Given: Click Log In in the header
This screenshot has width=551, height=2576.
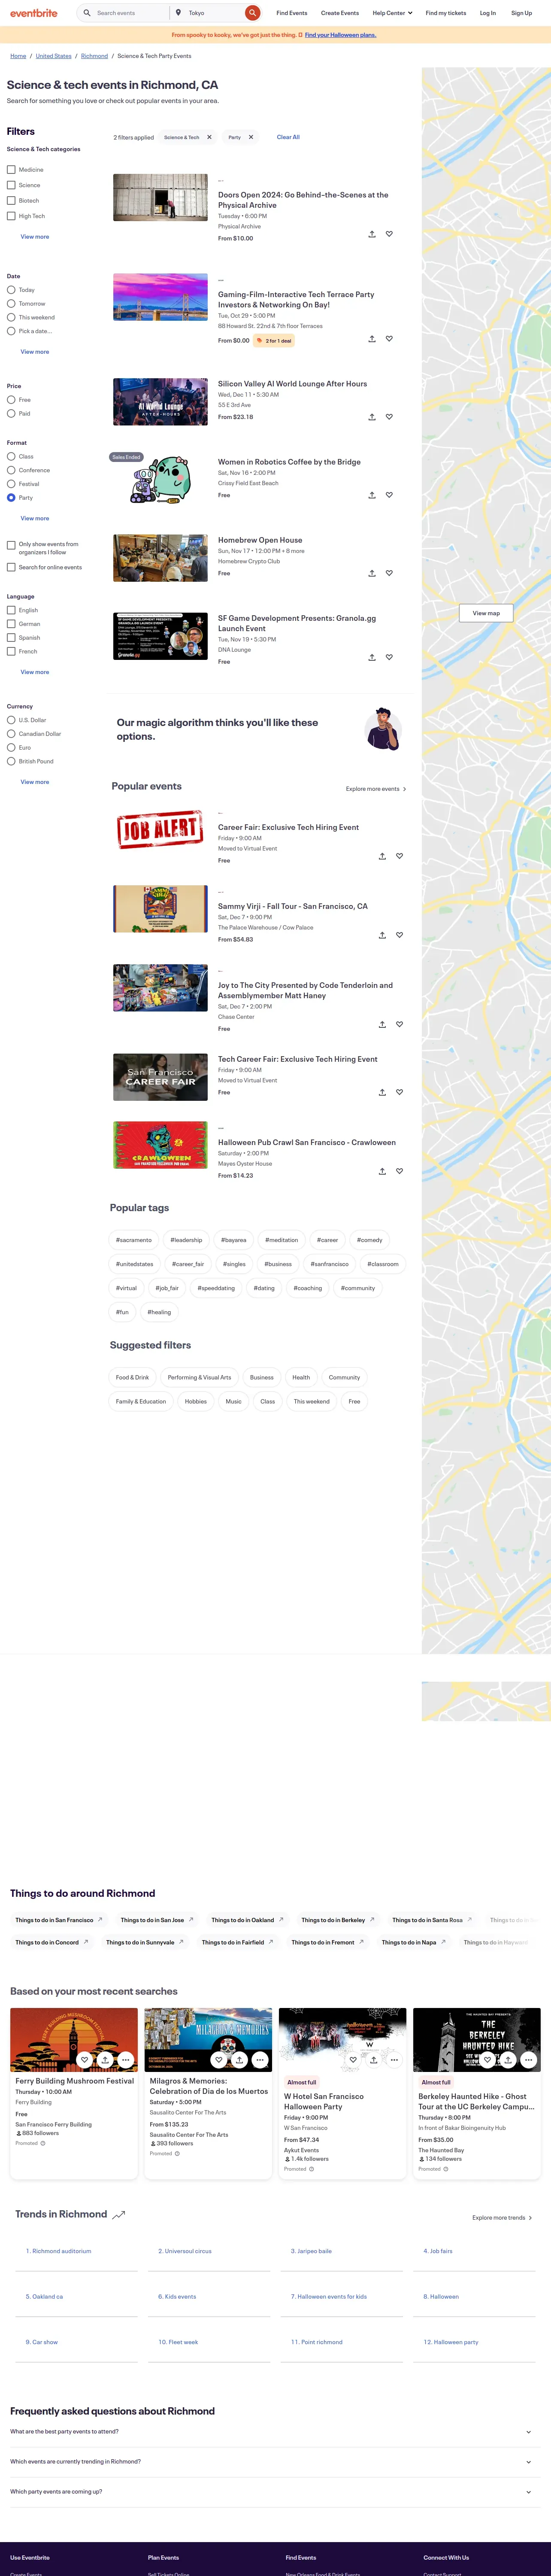Looking at the screenshot, I should click(x=488, y=13).
